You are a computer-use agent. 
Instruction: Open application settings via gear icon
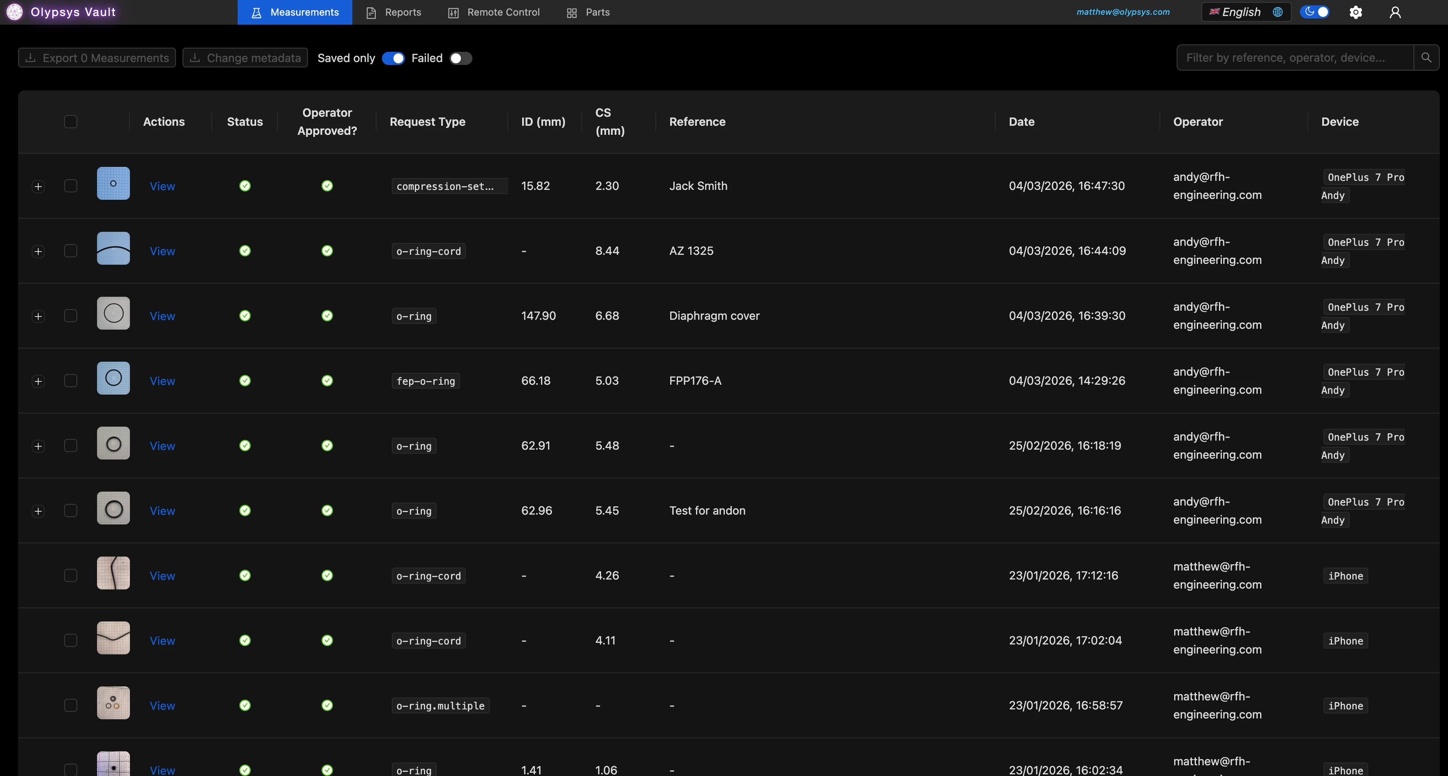(1356, 12)
